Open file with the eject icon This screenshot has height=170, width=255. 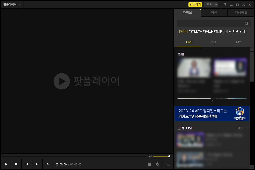point(48,164)
